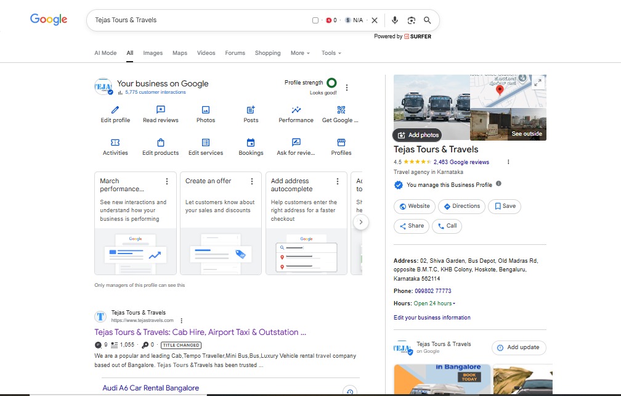
Task: Toggle the Surfer checkbox in search bar
Action: [x=315, y=20]
